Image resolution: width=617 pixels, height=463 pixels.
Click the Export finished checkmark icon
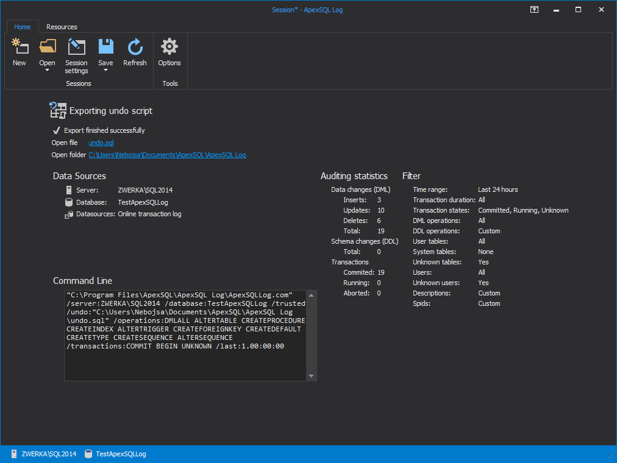[x=57, y=130]
